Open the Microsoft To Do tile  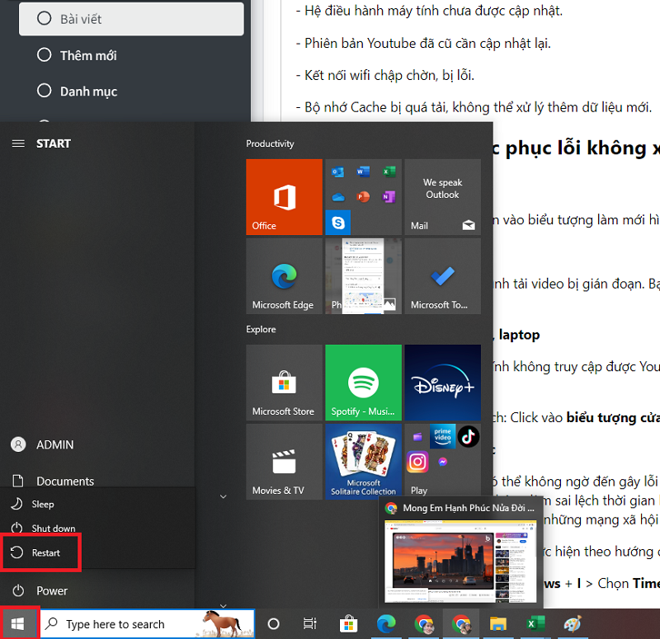pos(443,276)
